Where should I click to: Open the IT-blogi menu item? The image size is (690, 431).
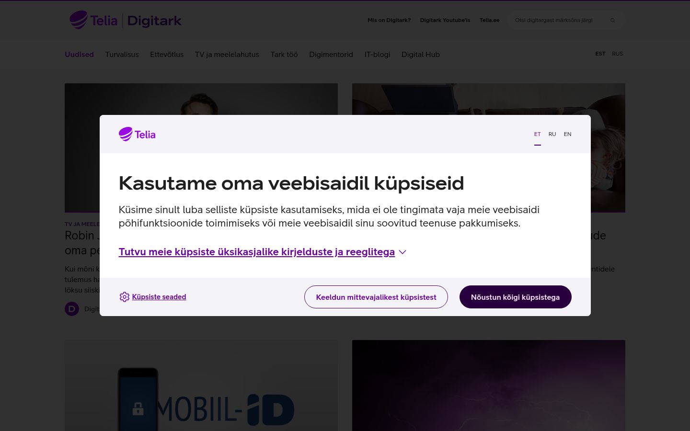pyautogui.click(x=378, y=55)
